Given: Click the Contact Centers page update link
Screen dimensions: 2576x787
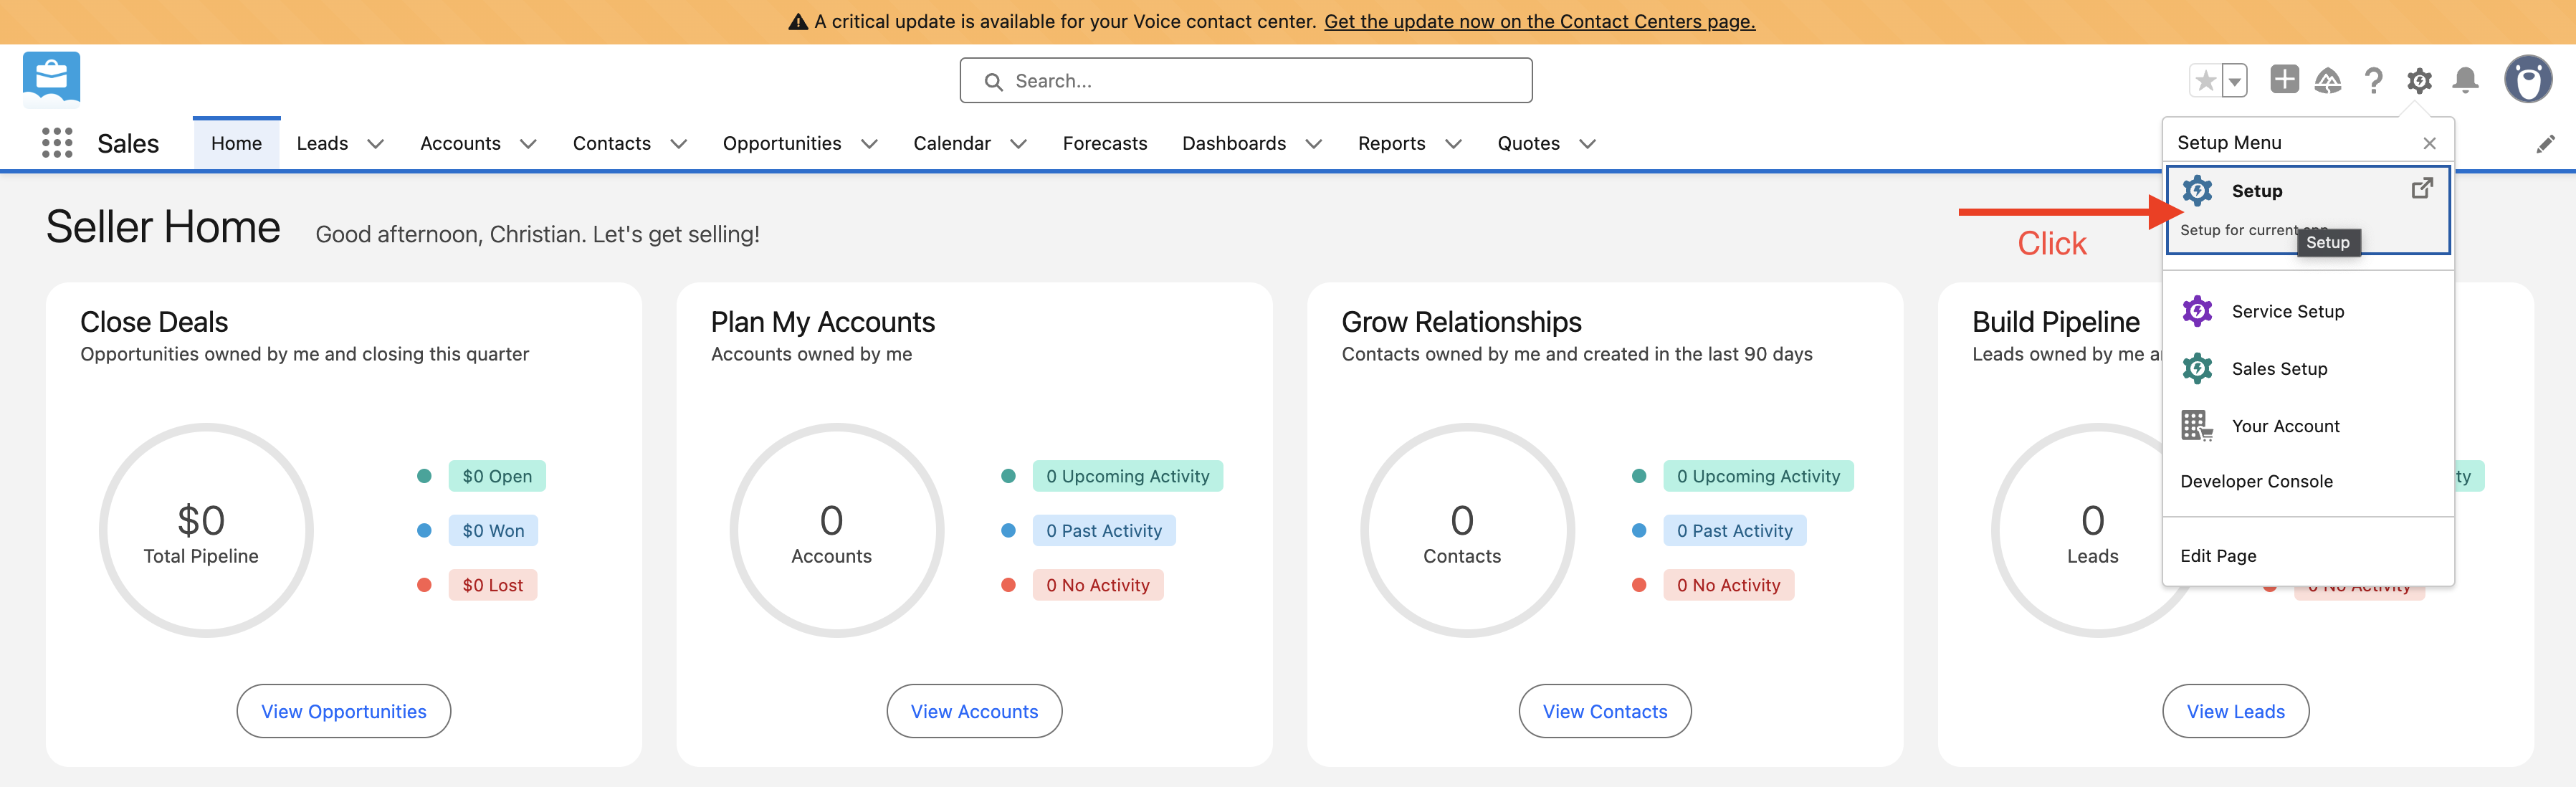Looking at the screenshot, I should click(1540, 22).
